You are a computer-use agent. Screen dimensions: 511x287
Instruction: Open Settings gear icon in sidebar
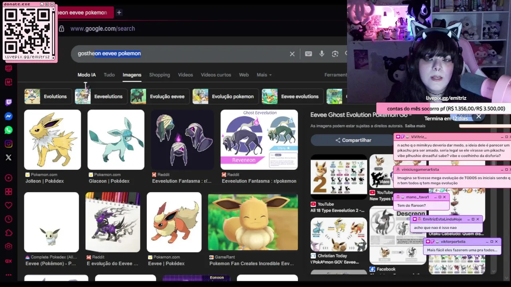click(8, 247)
